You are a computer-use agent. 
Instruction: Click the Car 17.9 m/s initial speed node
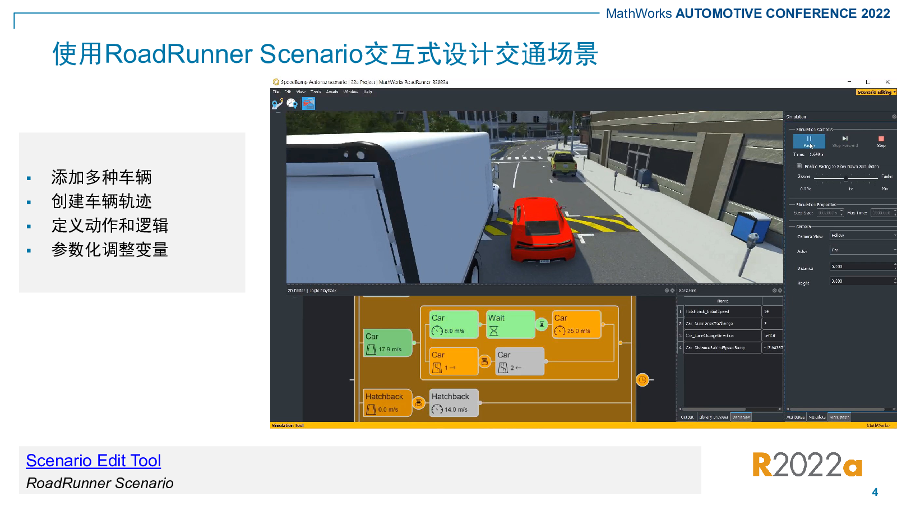coord(388,343)
